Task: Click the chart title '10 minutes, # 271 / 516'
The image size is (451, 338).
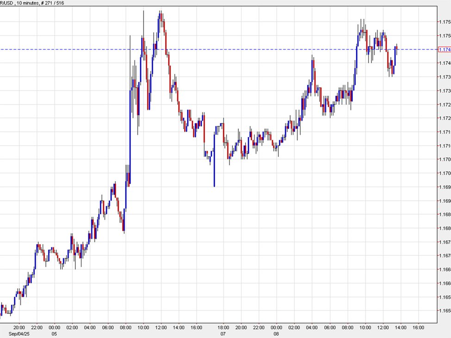Action: pyautogui.click(x=40, y=3)
